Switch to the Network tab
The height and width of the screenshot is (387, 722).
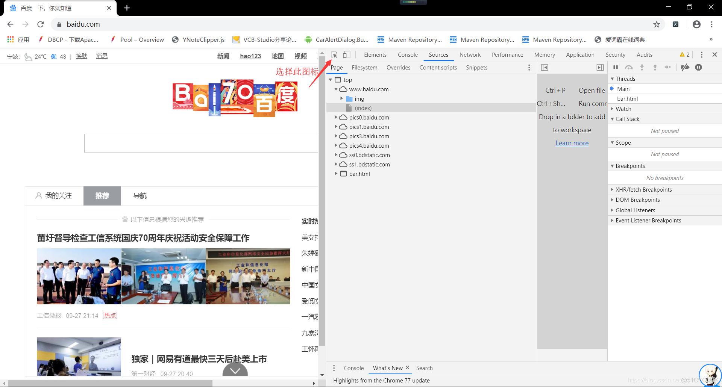point(470,55)
